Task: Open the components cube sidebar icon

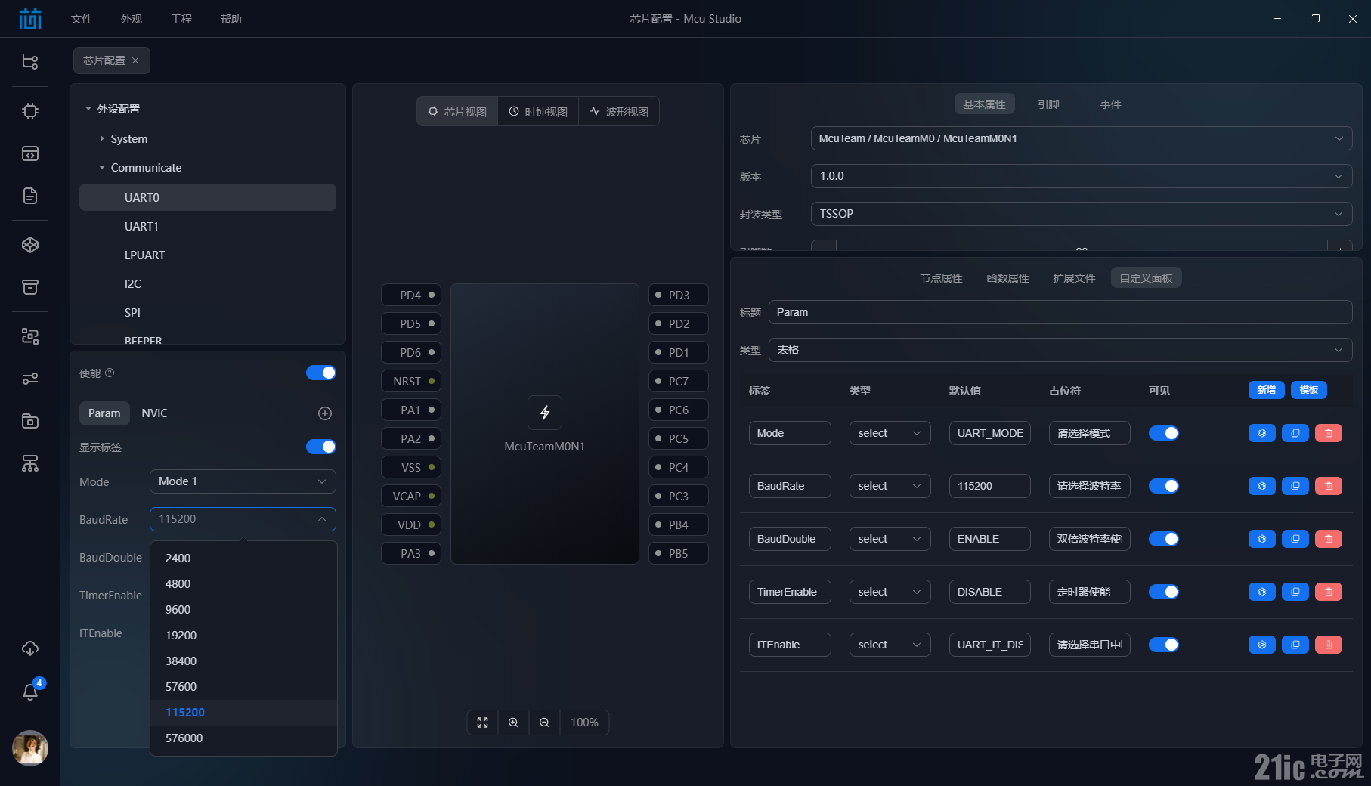Action: pyautogui.click(x=30, y=245)
